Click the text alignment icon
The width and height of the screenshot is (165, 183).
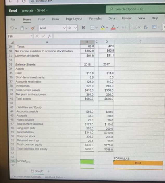coord(135,27)
